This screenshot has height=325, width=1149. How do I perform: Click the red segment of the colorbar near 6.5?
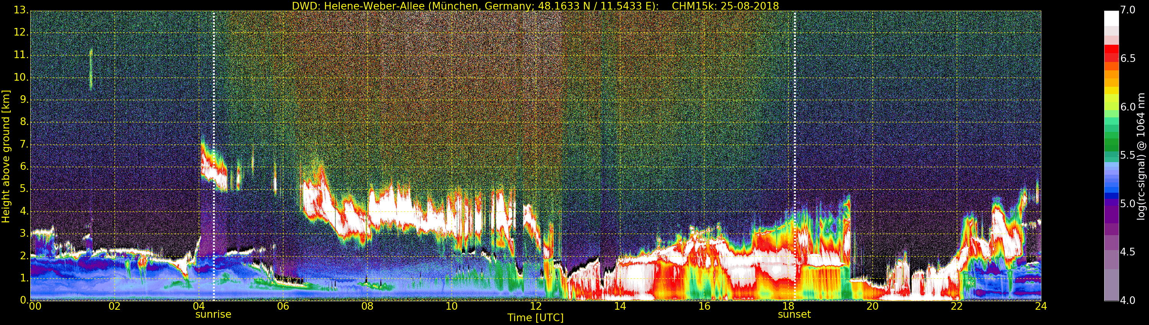tap(1111, 54)
